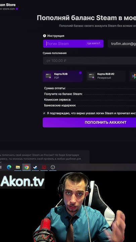
Task: Click the colorful triangle payment icon
Action: tap(134, 76)
